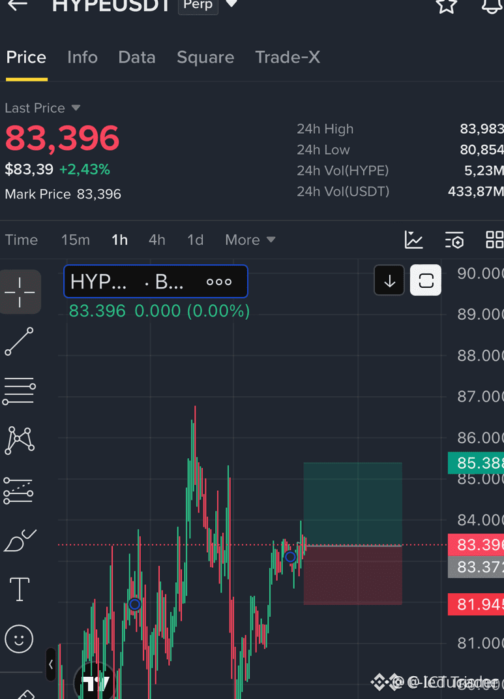Click the Mark Price 83,396 text

pyautogui.click(x=63, y=194)
